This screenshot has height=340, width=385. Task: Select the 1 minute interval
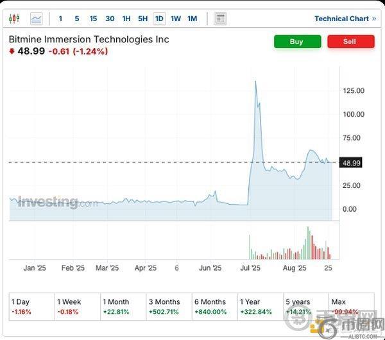61,19
